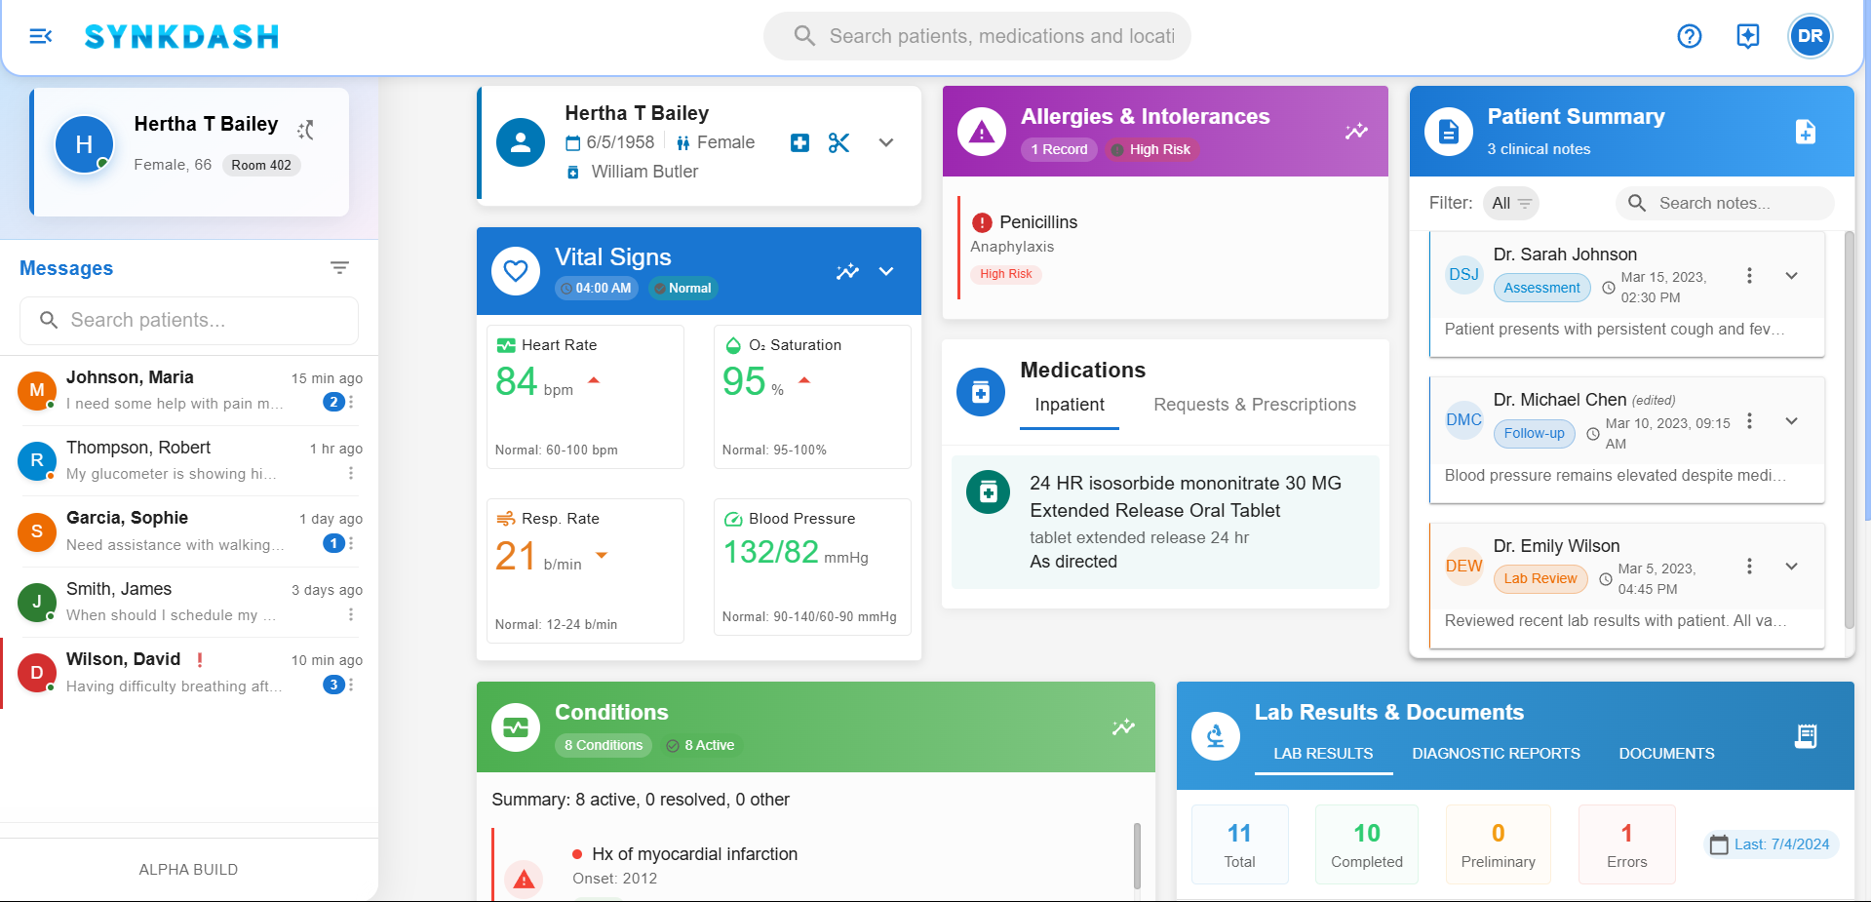
Task: Click the Search patients field in Messages
Action: (189, 320)
